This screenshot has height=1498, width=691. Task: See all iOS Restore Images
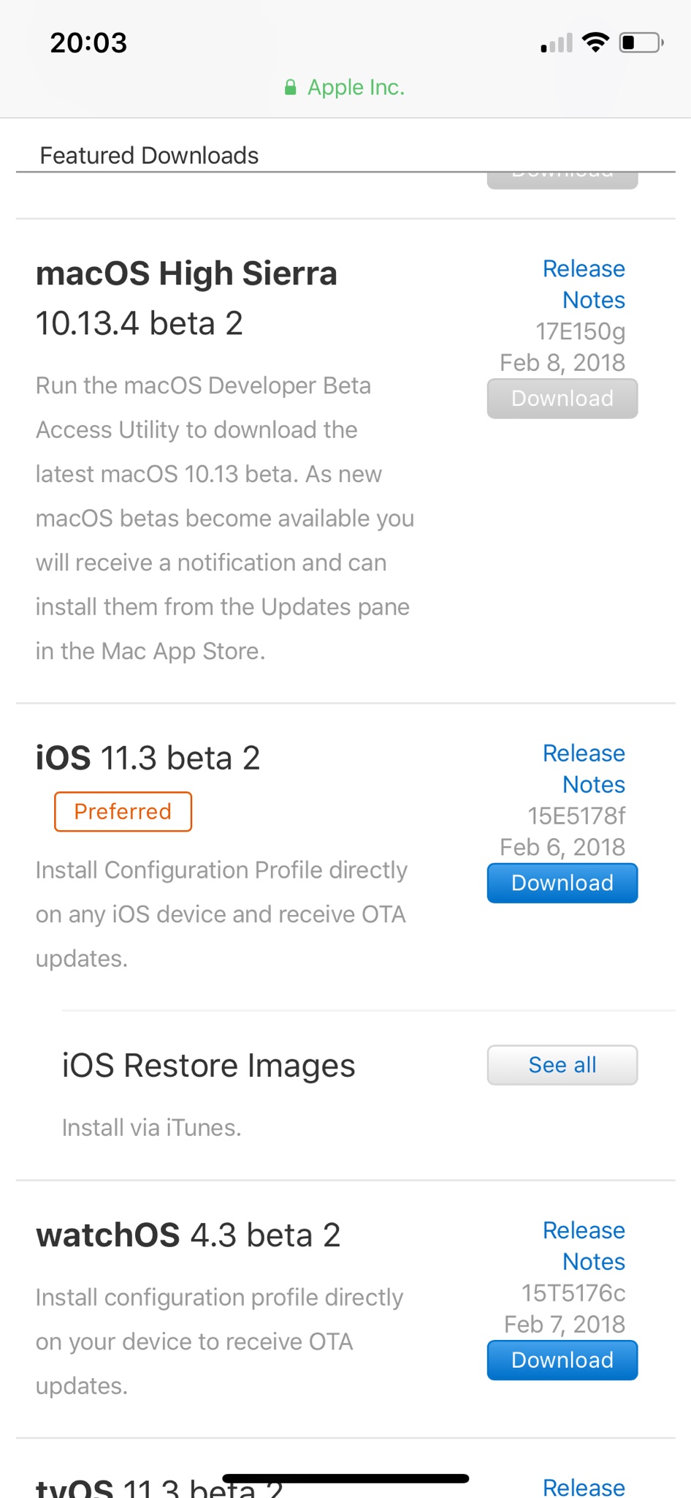562,1065
